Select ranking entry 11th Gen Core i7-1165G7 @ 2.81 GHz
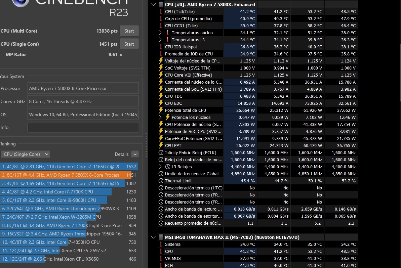The image size is (401, 268). click(x=69, y=167)
